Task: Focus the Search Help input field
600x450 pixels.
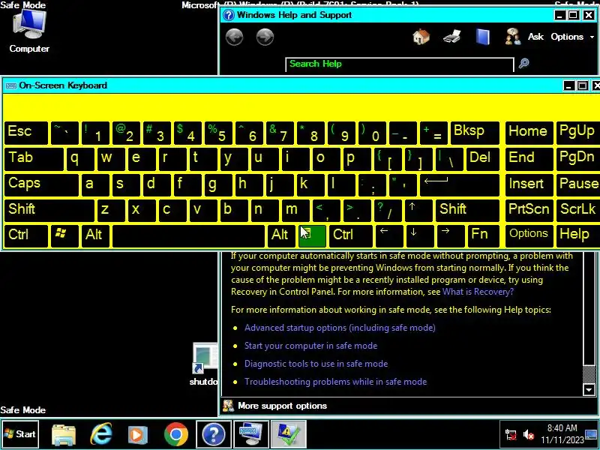Action: tap(400, 64)
